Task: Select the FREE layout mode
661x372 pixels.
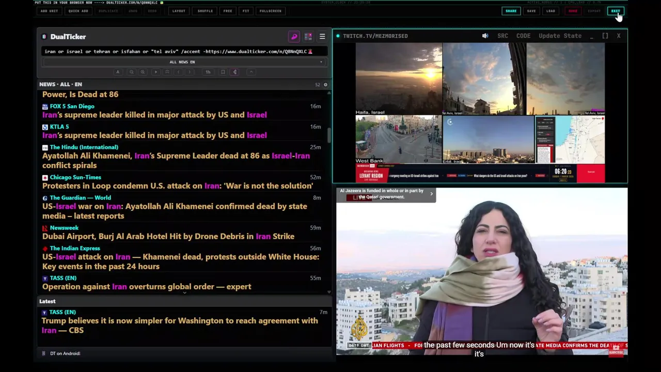Action: tap(228, 11)
